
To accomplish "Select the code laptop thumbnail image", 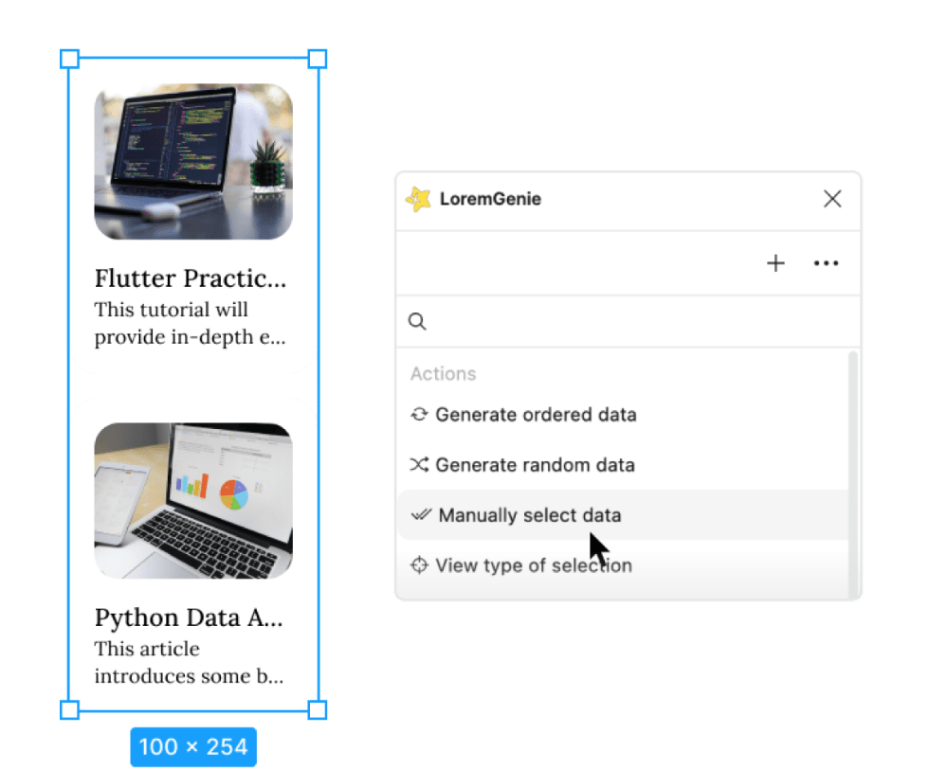I will click(x=193, y=162).
